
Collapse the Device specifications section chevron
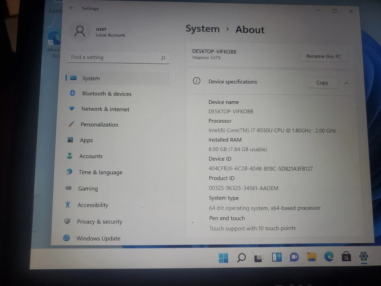click(x=346, y=83)
